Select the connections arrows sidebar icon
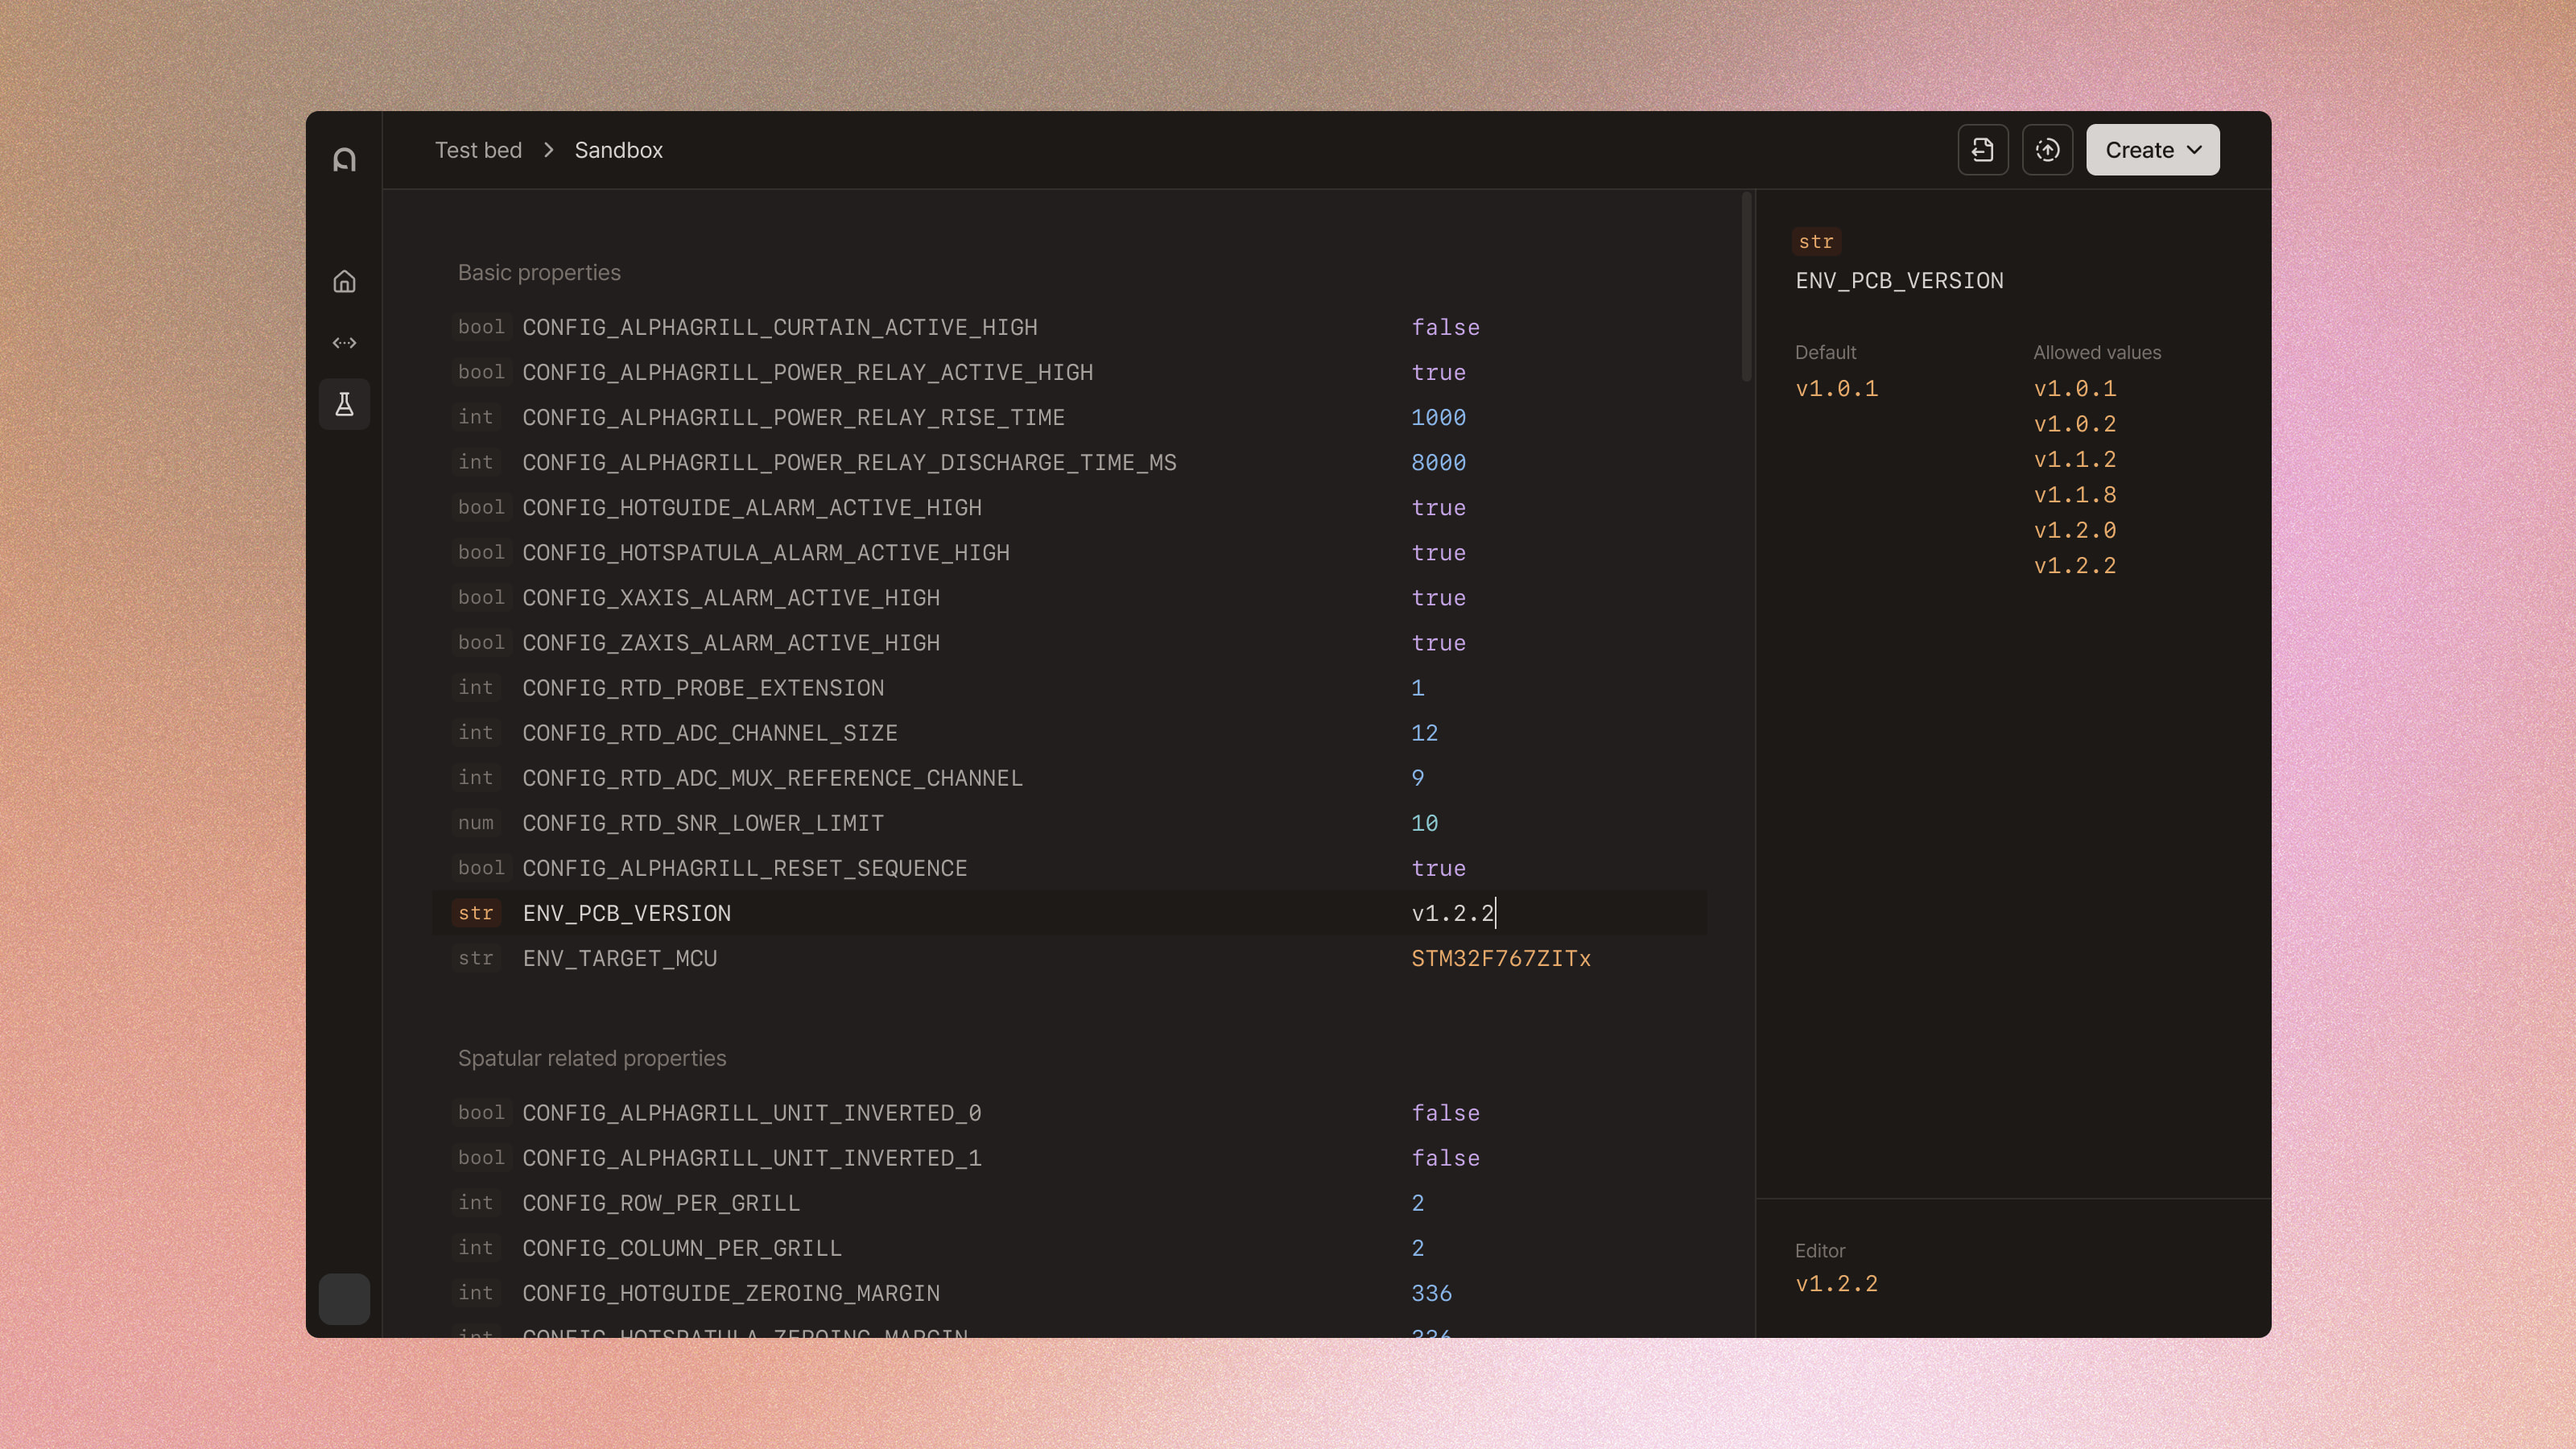Screen dimensions: 2576x1449 click(x=344, y=343)
